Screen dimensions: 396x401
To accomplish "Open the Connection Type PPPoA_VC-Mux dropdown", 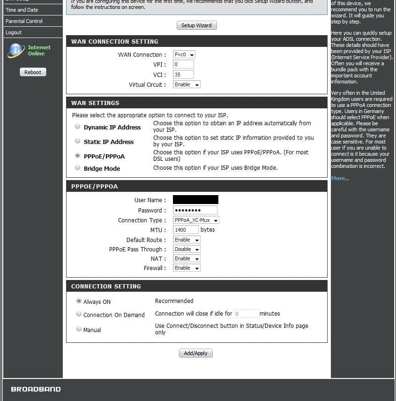I will tap(196, 220).
